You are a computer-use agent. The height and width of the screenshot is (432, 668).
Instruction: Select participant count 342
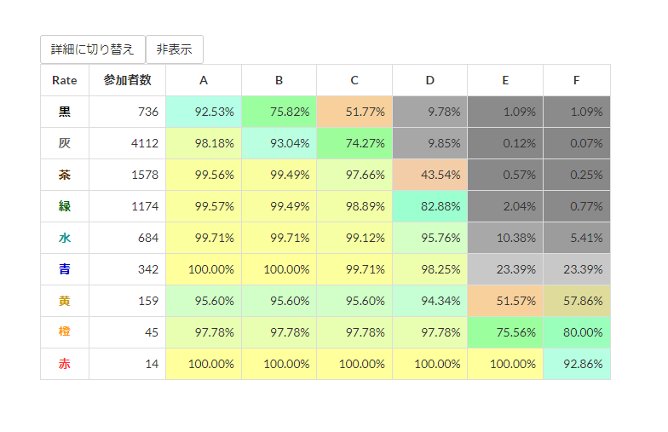(128, 269)
